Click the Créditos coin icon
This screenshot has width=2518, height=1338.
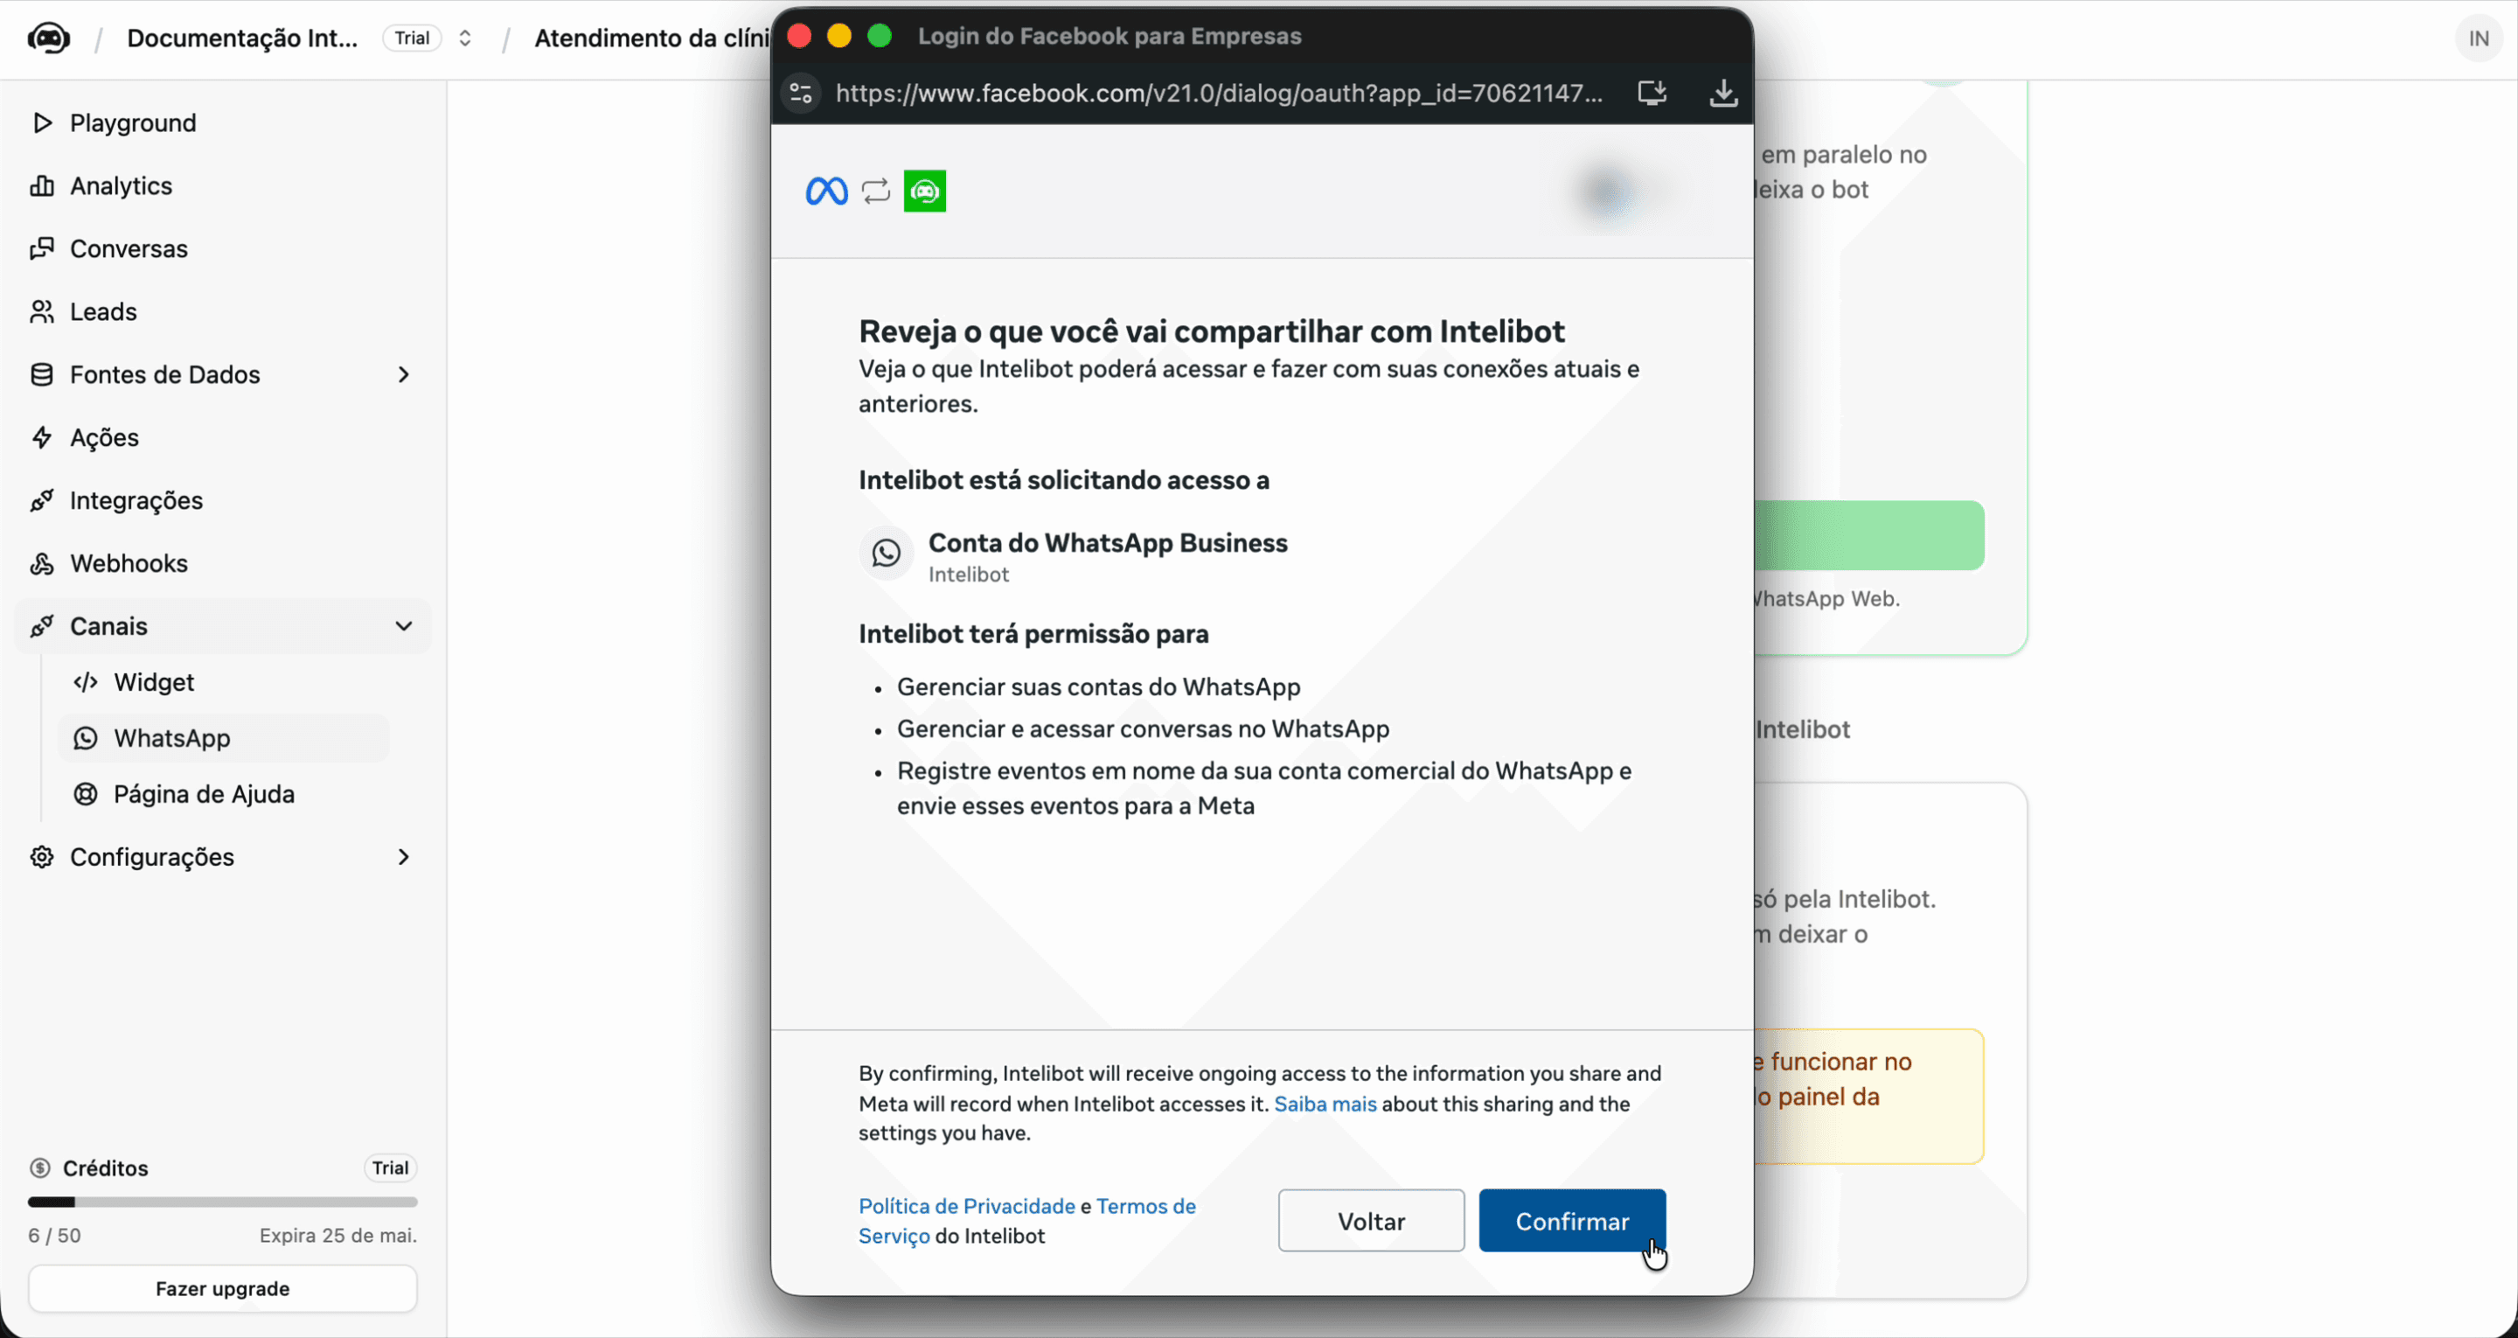tap(40, 1167)
